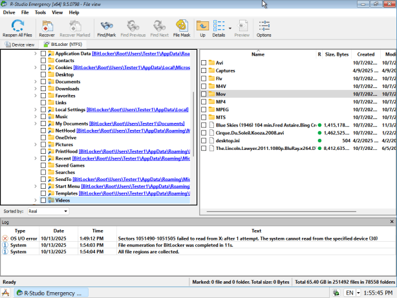Open the Tools menu
The width and height of the screenshot is (397, 298).
(40, 12)
